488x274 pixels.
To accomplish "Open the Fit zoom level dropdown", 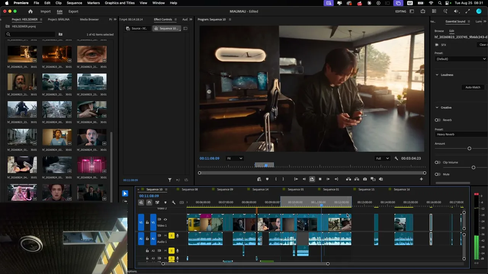I will click(x=234, y=158).
